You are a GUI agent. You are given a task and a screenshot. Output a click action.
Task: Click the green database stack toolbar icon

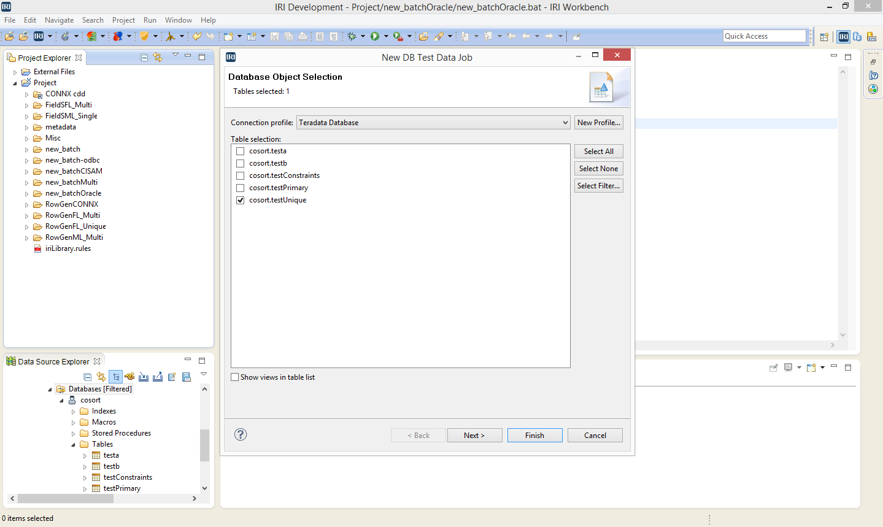coord(91,36)
